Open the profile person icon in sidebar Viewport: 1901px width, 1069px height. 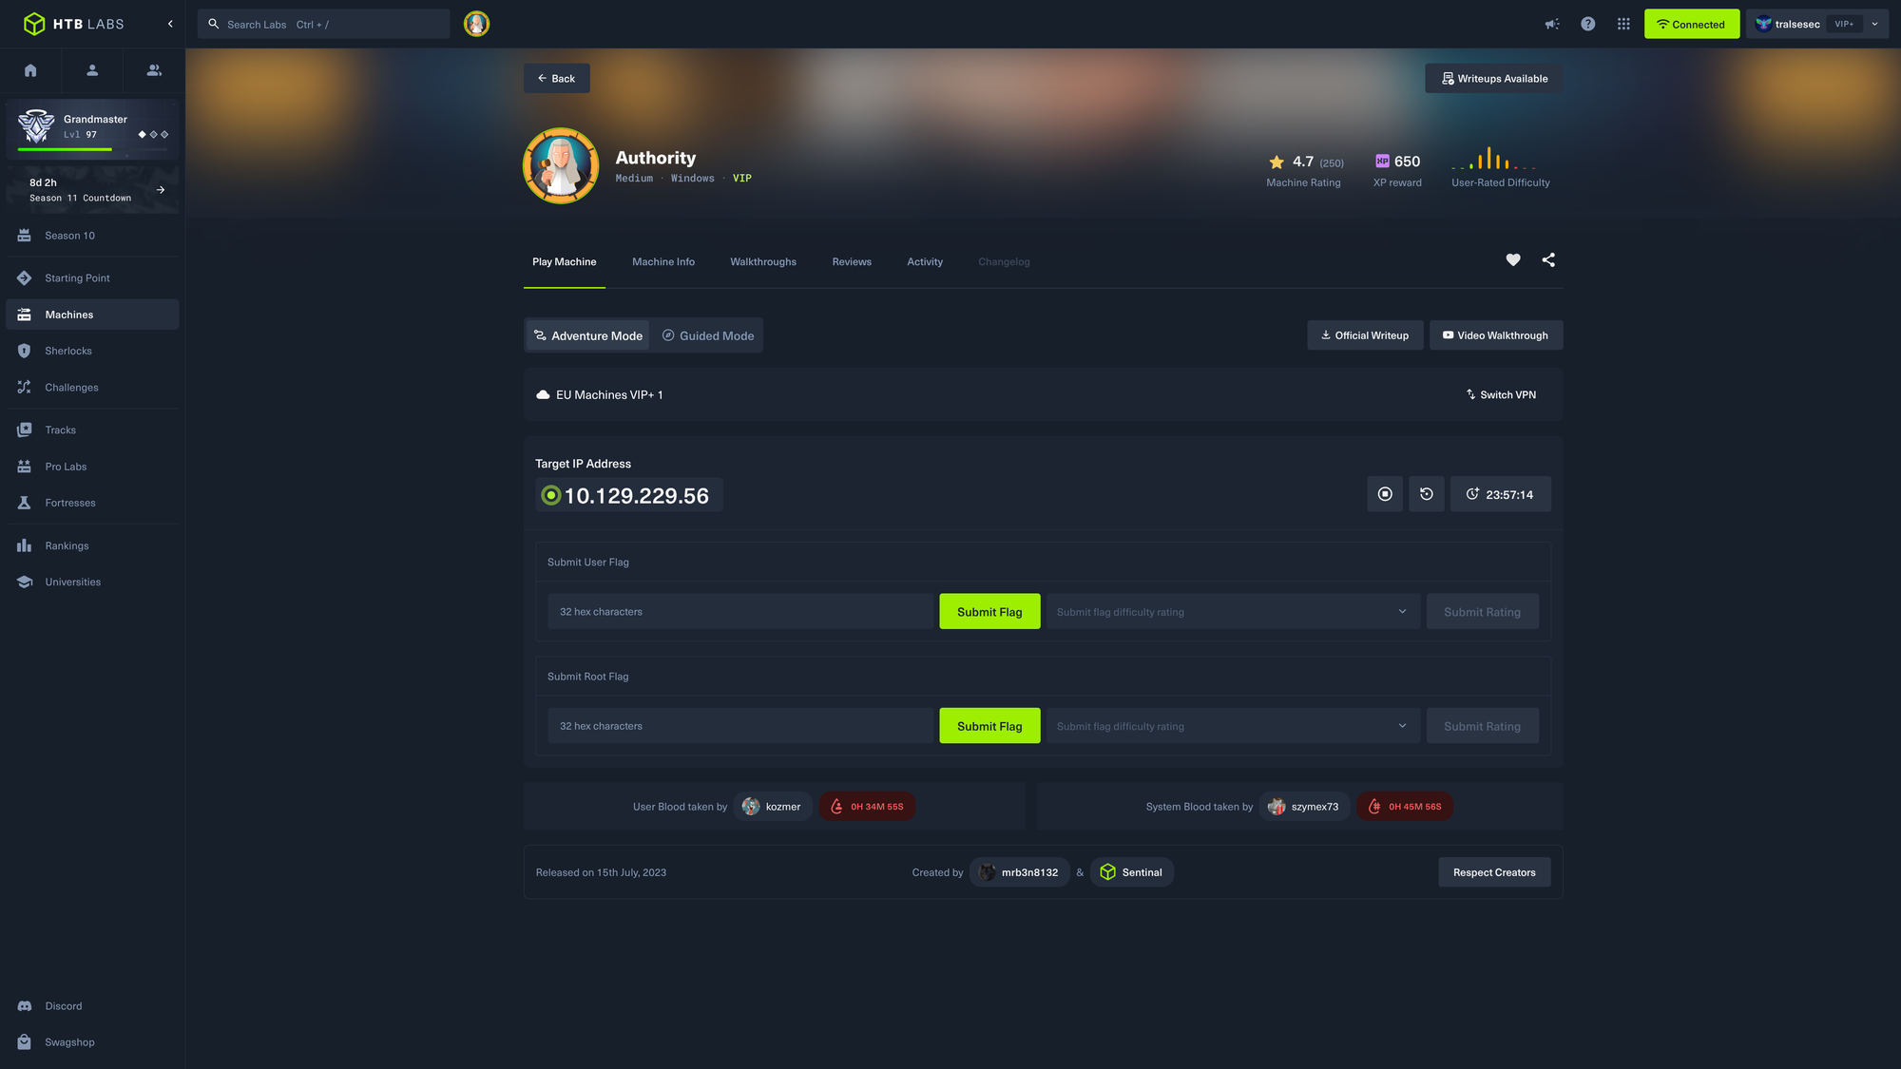(92, 70)
